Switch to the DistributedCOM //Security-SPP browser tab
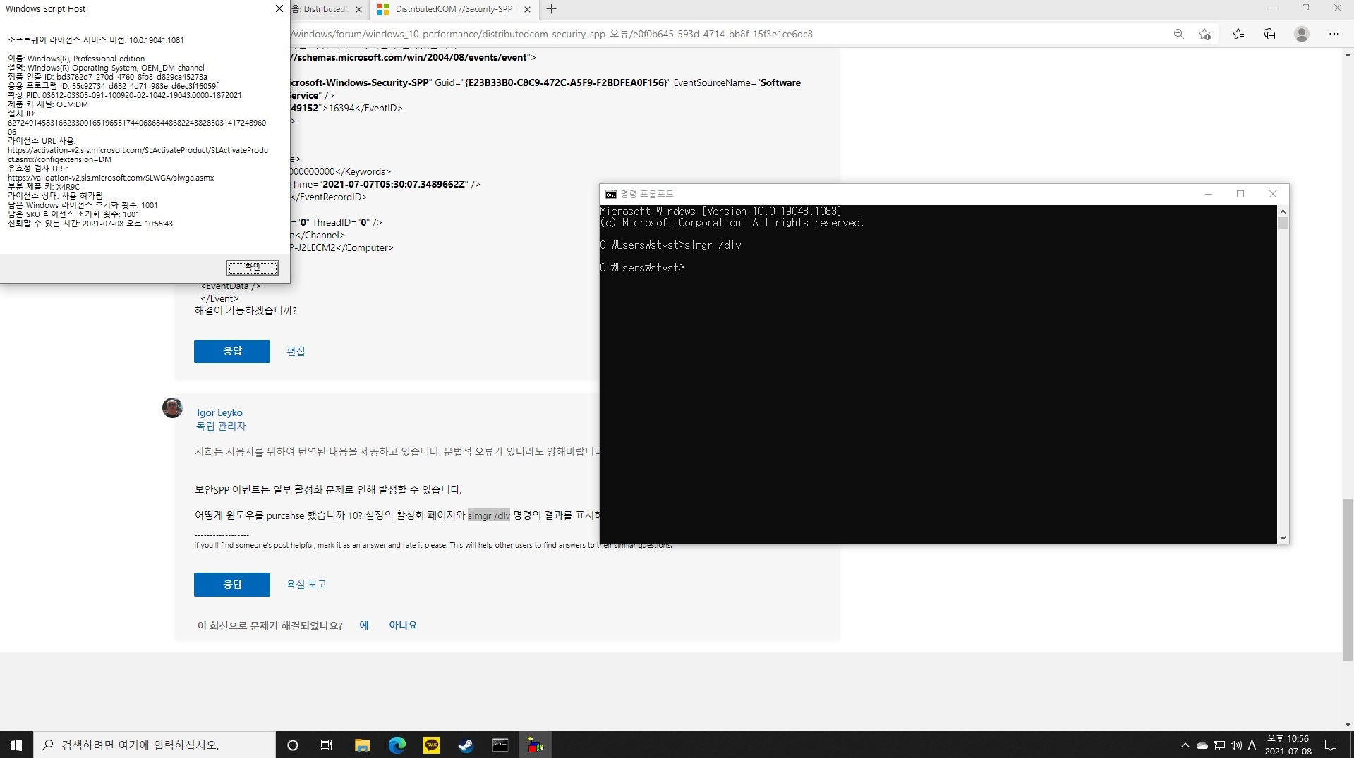 pos(454,9)
